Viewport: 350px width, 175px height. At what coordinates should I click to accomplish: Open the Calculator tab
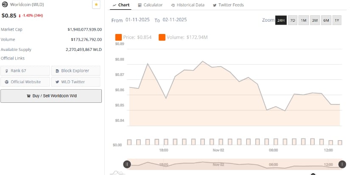(x=150, y=5)
